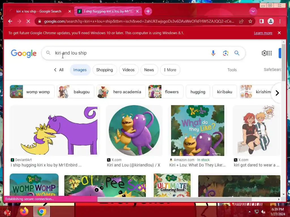Screen dimensions: 290x217
Task: Open SafeSearch settings
Action: coord(272,70)
